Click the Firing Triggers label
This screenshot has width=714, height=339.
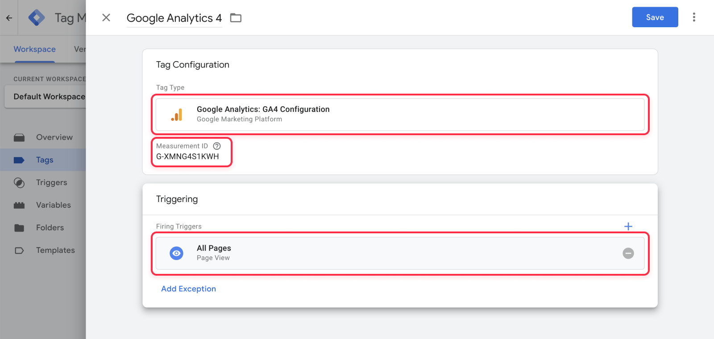(x=178, y=226)
